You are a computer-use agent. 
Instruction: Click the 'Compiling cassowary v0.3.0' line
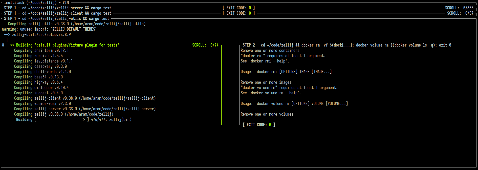coord(40,66)
